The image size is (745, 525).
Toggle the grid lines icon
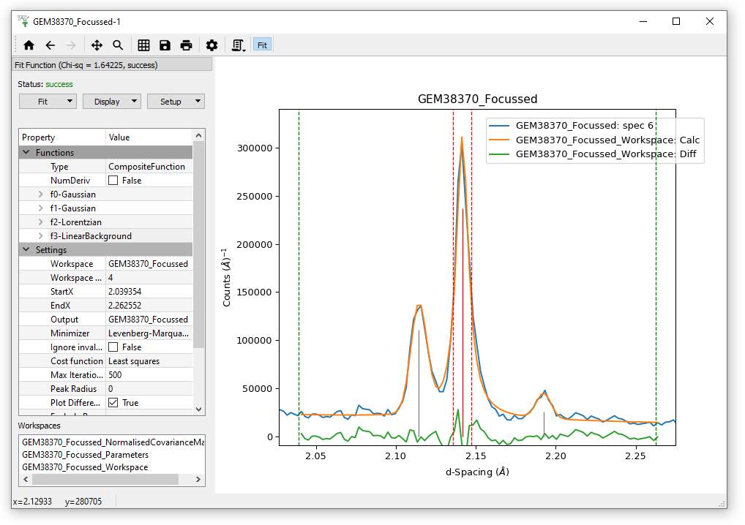(143, 45)
